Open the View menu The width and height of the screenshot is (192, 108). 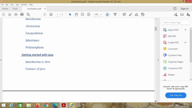pos(12,4)
